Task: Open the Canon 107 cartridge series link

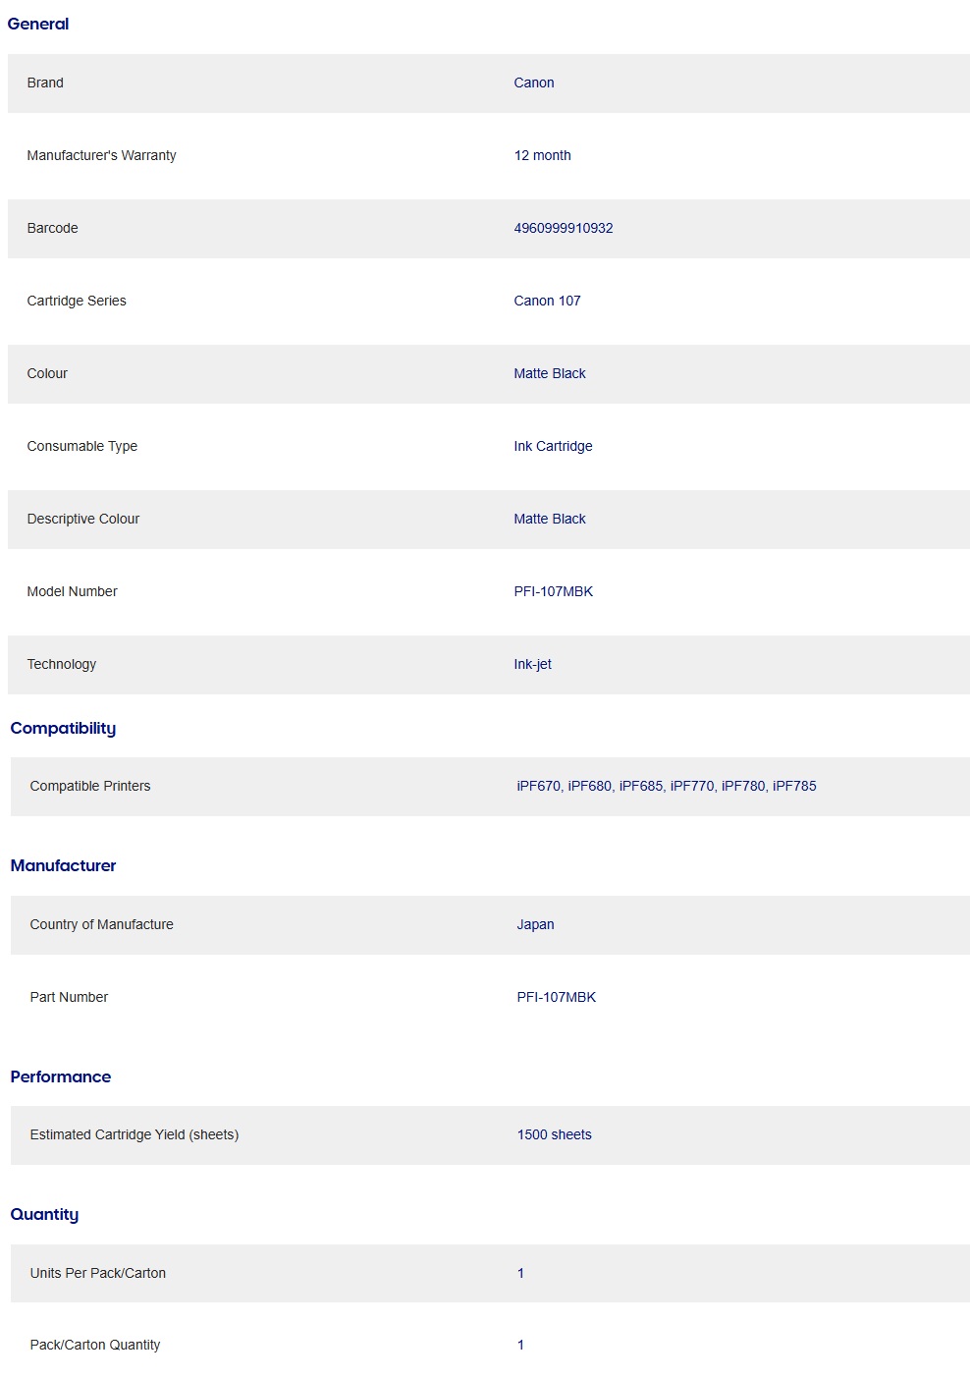Action: pos(547,301)
